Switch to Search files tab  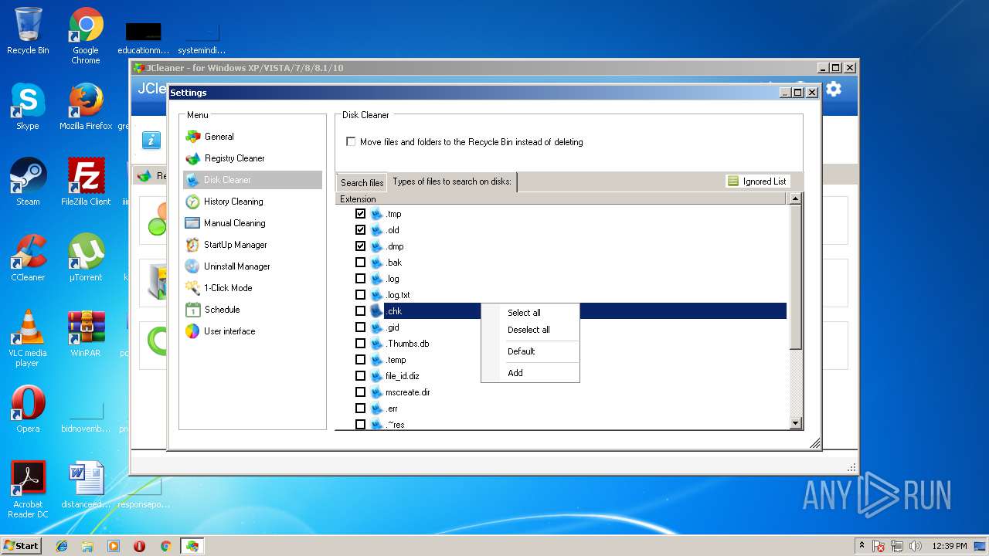pyautogui.click(x=362, y=183)
